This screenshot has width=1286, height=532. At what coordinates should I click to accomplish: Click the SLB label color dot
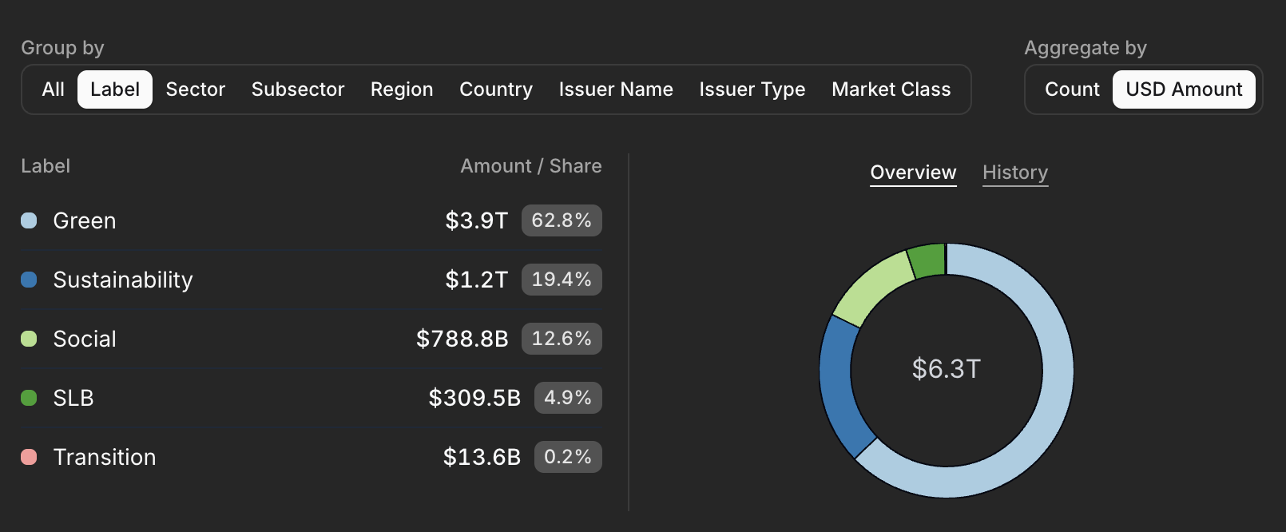click(29, 398)
